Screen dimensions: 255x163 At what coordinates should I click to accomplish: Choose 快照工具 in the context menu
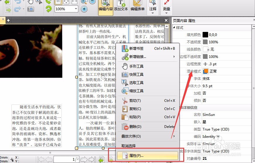pos(148,74)
